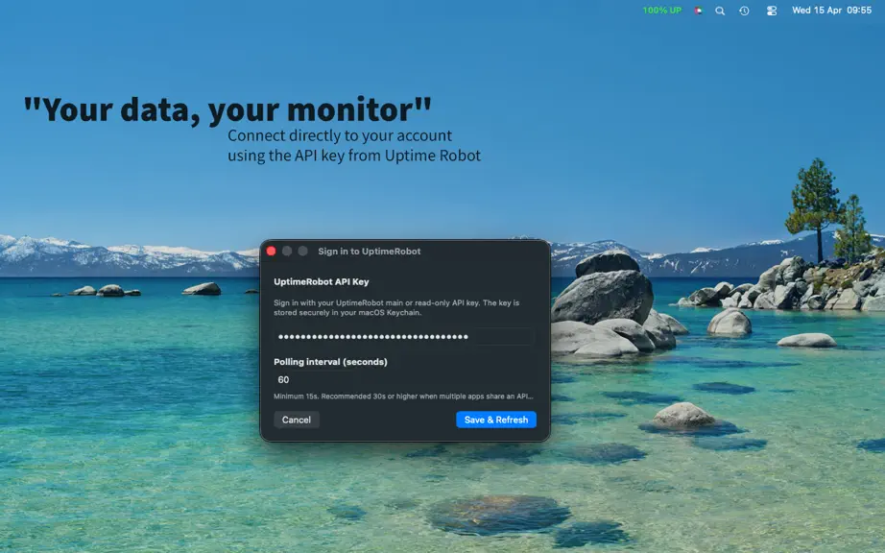The image size is (885, 553).
Task: Click Save & Refresh button
Action: pos(496,420)
